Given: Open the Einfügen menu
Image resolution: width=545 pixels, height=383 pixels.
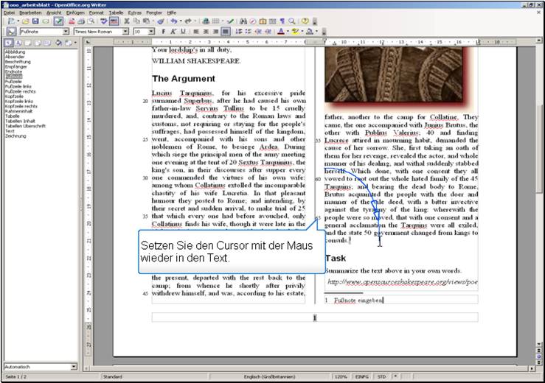Looking at the screenshot, I should [75, 13].
